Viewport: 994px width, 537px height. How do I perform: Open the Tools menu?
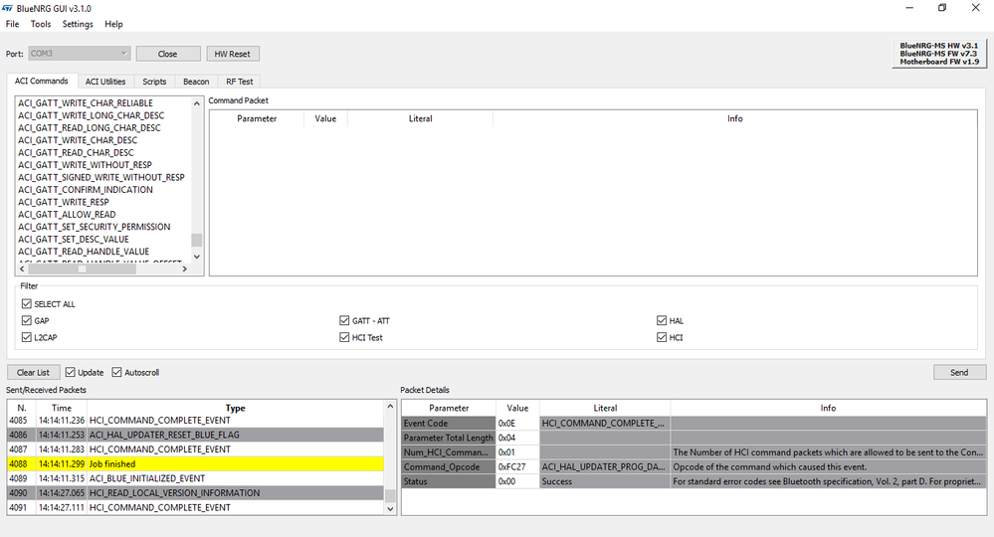coord(41,24)
